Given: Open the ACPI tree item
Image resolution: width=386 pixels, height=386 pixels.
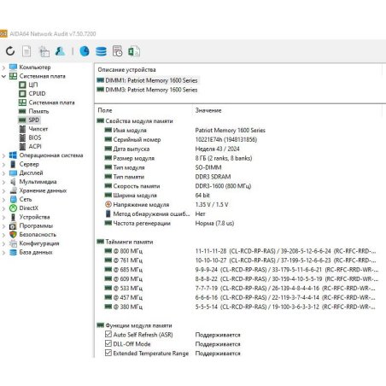Looking at the screenshot, I should point(35,146).
